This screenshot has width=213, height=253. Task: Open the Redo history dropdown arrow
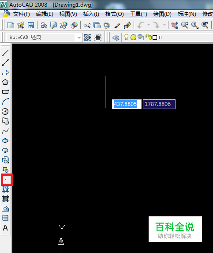pos(164,25)
